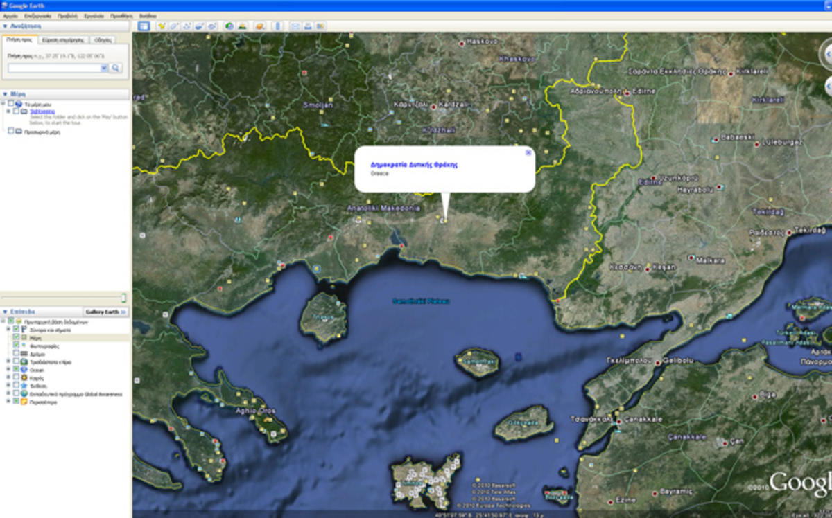The image size is (832, 518).
Task: Toggle the sidebar with the toolbar button
Action: (144, 26)
